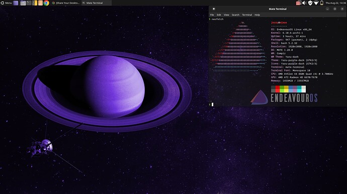The width and height of the screenshot is (347, 194).
Task: Launch Google Chrome from the panel
Action: click(x=46, y=3)
